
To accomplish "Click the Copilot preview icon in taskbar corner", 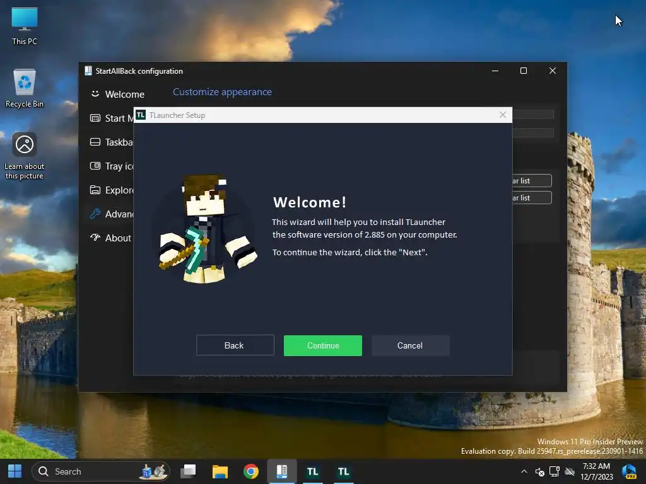I will (x=629, y=471).
